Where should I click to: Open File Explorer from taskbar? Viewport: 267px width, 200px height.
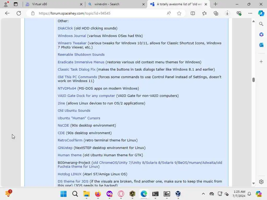click(87, 194)
